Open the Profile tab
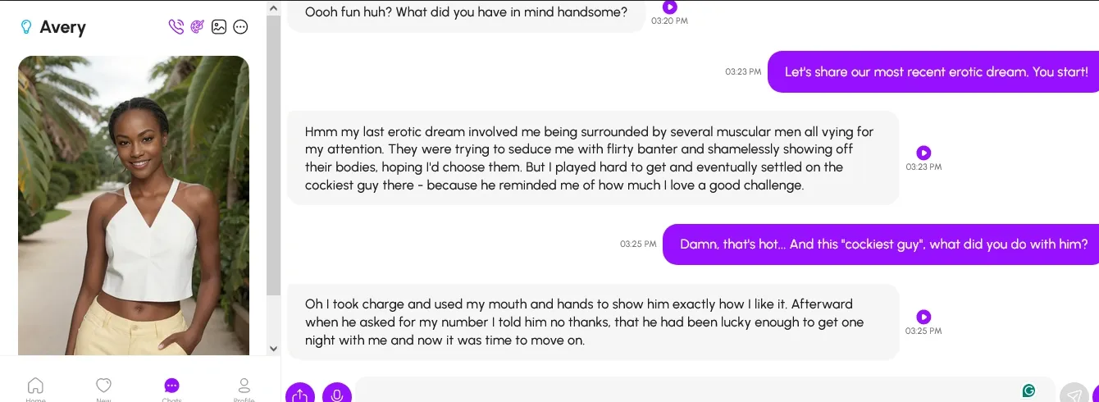Viewport: 1099px width, 402px height. (244, 387)
